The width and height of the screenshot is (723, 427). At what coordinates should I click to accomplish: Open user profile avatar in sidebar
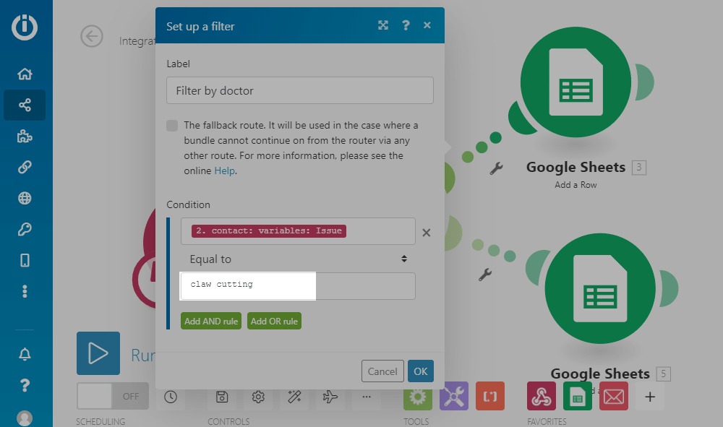[x=25, y=418]
